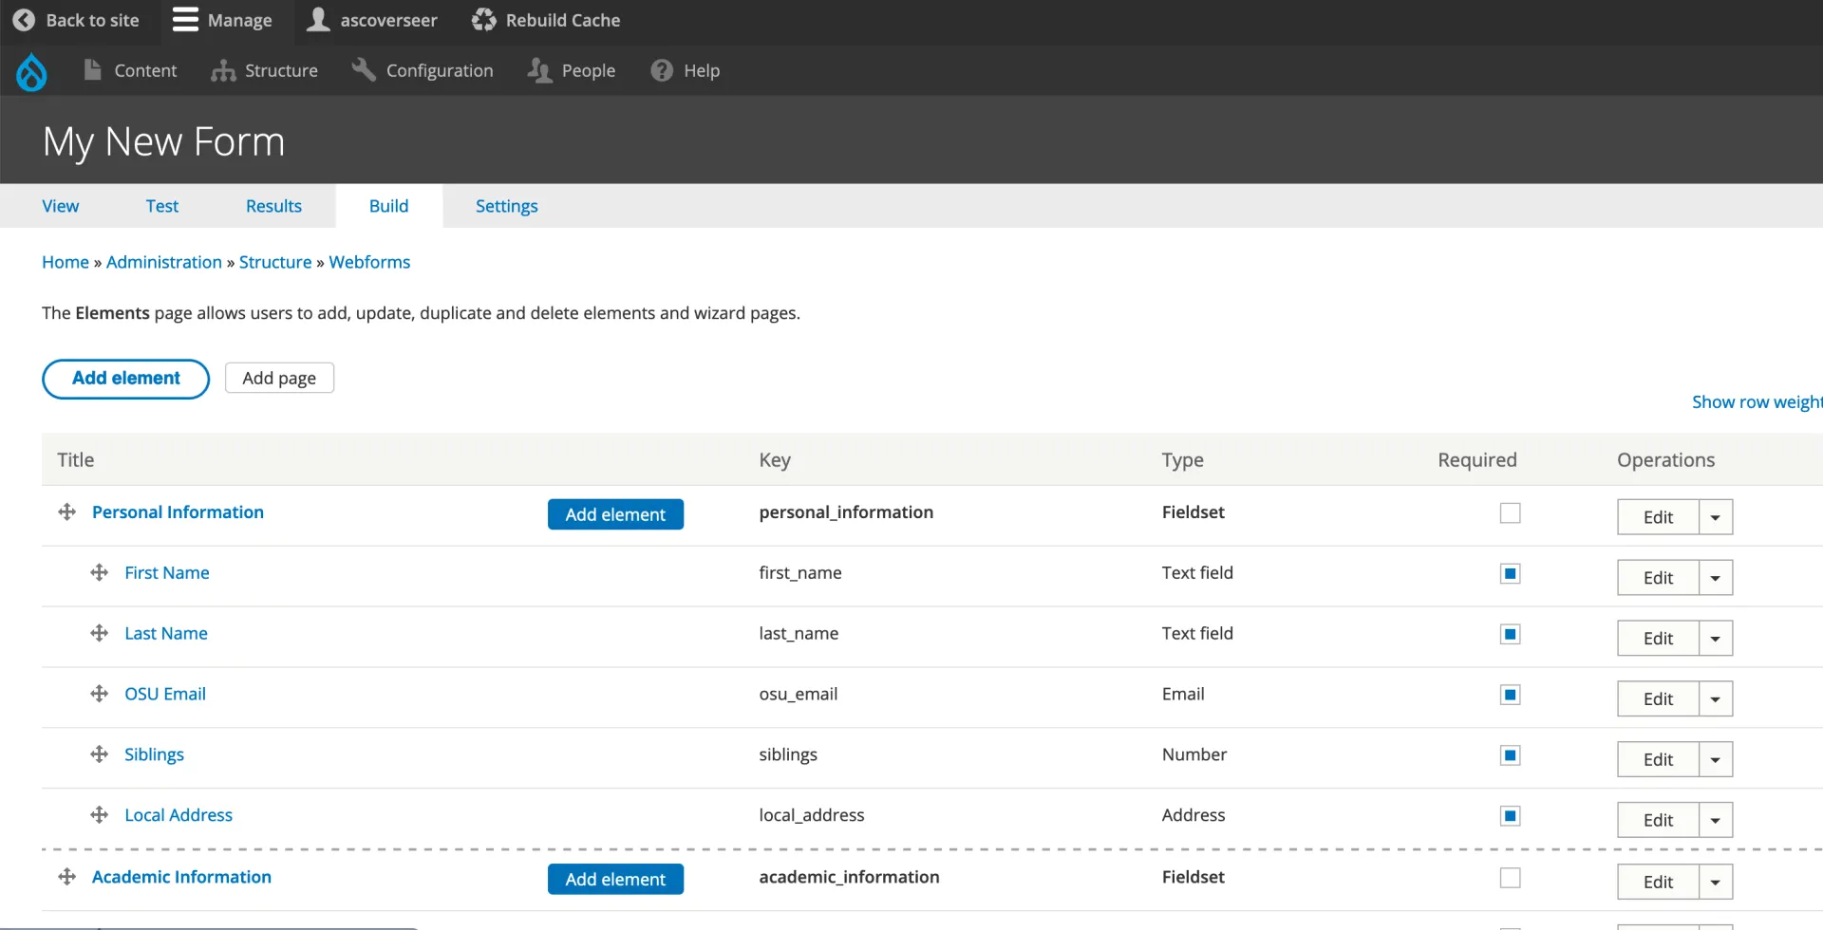
Task: Add element to Personal Information fieldset
Action: click(615, 514)
